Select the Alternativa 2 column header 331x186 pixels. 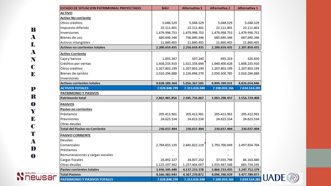(220, 8)
